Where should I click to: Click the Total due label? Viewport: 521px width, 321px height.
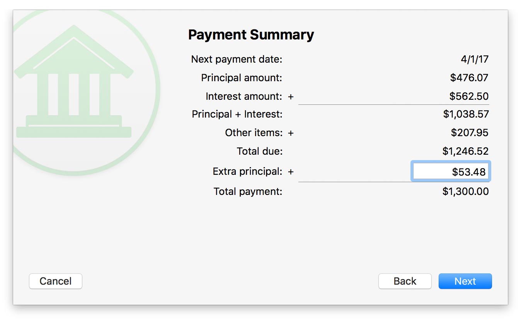click(259, 151)
